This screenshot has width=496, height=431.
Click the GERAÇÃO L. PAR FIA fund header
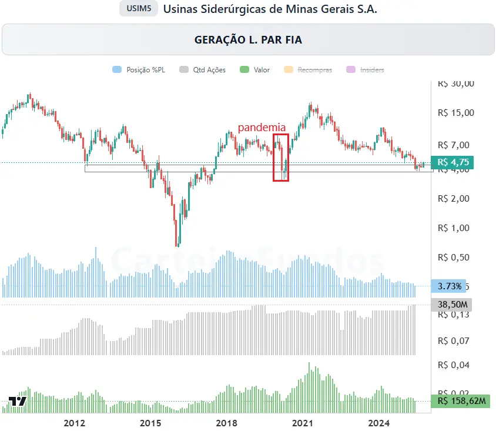[x=248, y=39]
